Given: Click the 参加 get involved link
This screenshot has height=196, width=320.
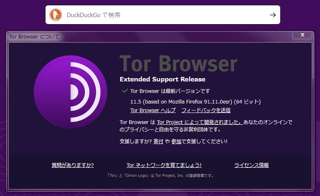Looking at the screenshot, I should click(x=176, y=142).
